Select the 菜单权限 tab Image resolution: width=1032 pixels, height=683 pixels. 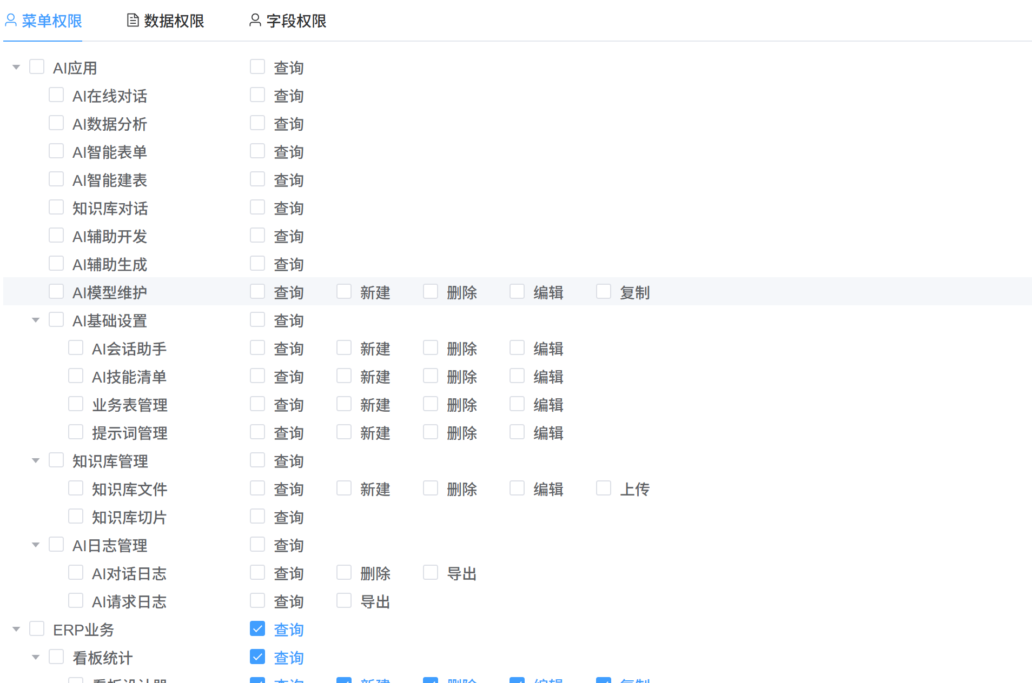pos(43,21)
